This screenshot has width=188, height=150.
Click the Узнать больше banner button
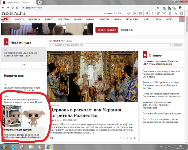pos(107,30)
